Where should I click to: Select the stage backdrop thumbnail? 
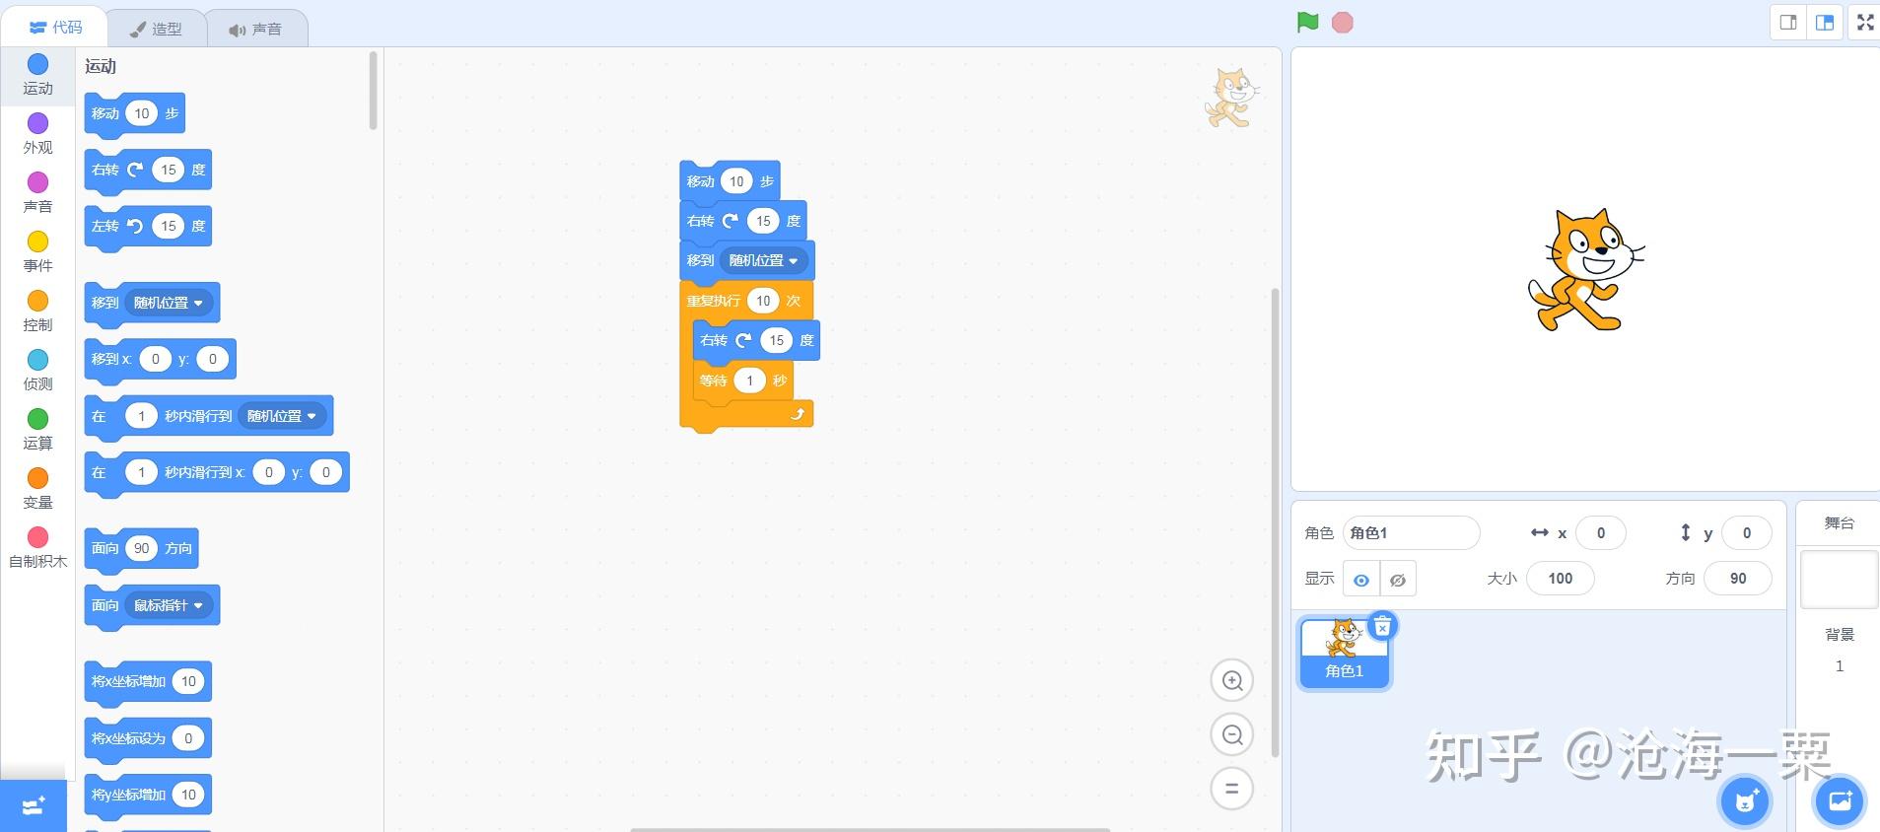(1840, 580)
